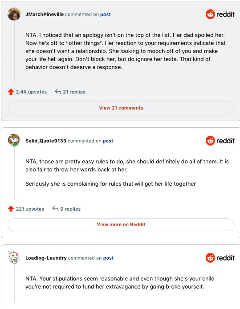This screenshot has width=240, height=309.
Task: Open the View 21 comments button
Action: pyautogui.click(x=121, y=108)
